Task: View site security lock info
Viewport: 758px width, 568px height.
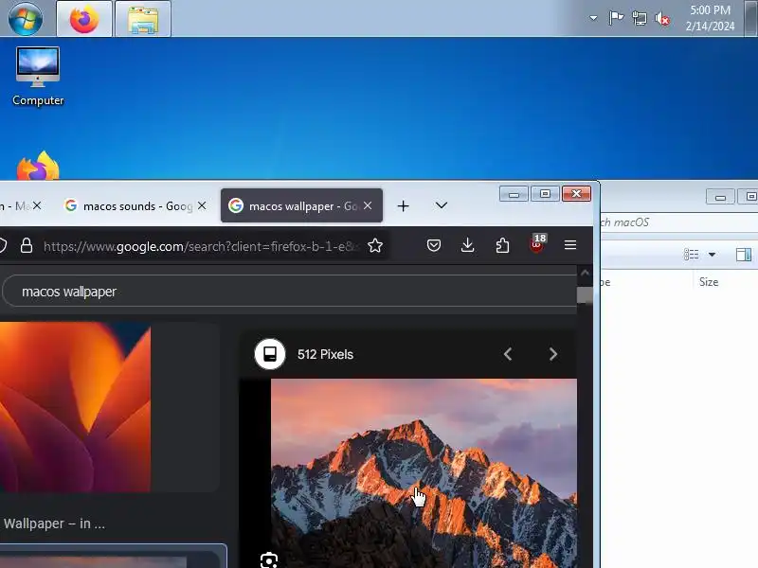Action: click(x=27, y=246)
